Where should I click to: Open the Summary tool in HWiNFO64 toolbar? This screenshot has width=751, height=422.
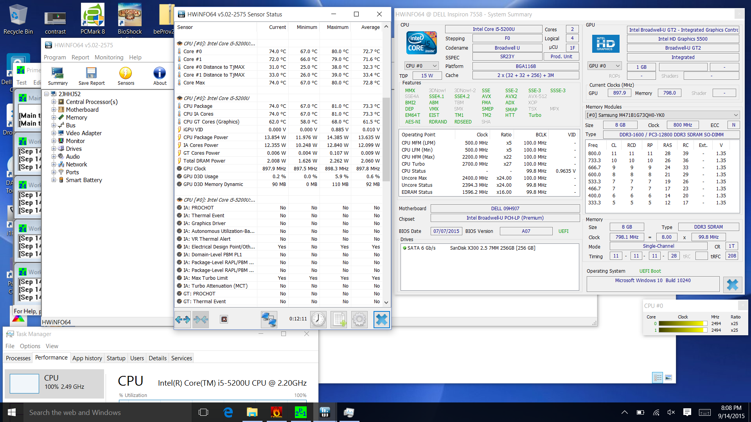pyautogui.click(x=57, y=76)
